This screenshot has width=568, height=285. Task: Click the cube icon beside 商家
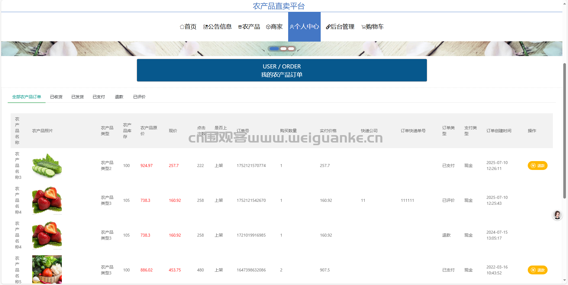(x=268, y=27)
